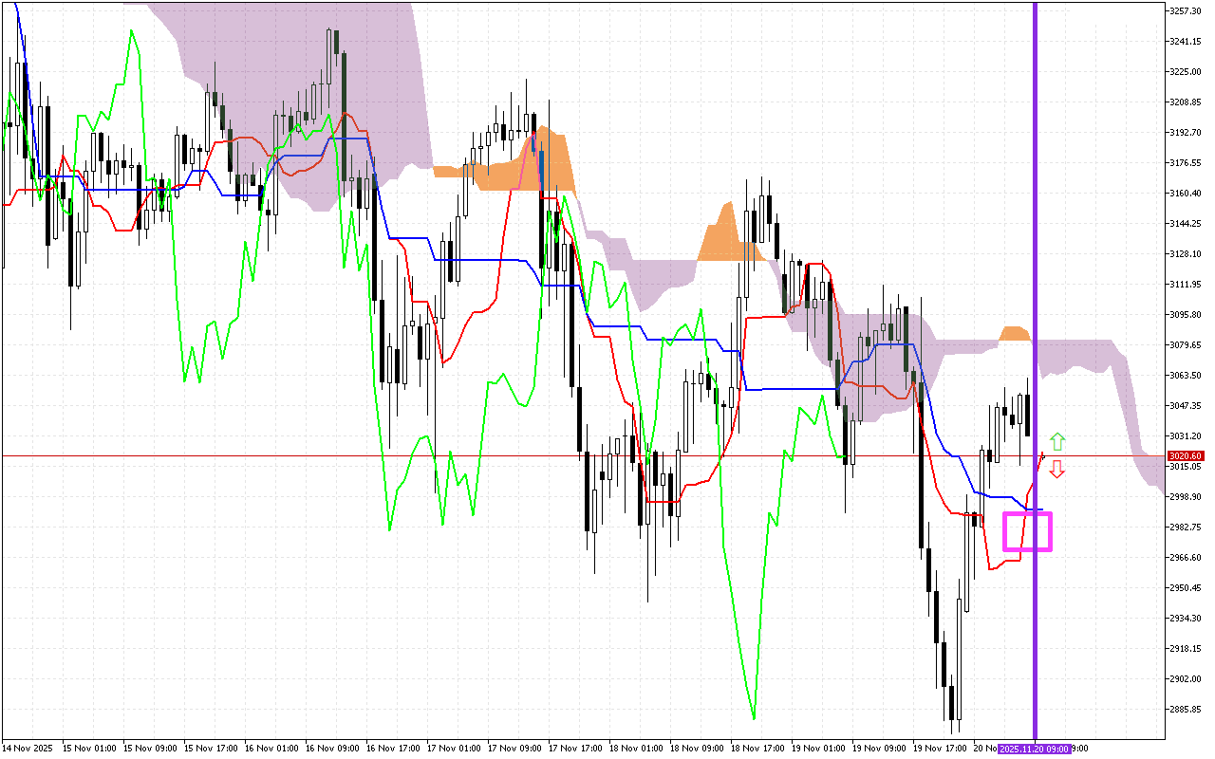The image size is (1215, 759).
Task: Click the 14 Nov 2025 time label
Action: [x=28, y=749]
